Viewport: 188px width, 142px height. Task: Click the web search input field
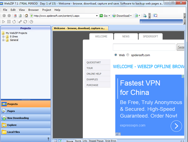[x=144, y=47]
